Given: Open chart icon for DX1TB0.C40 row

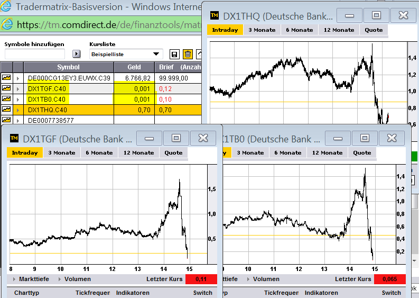Looking at the screenshot, I should click(6, 99).
